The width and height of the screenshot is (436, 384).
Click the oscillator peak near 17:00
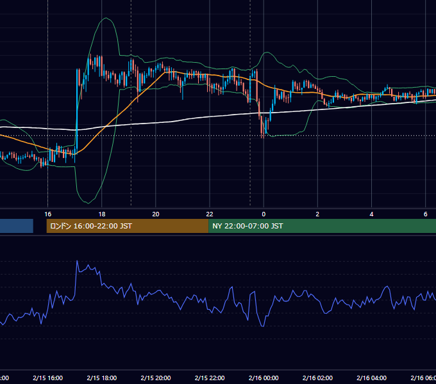point(77,261)
